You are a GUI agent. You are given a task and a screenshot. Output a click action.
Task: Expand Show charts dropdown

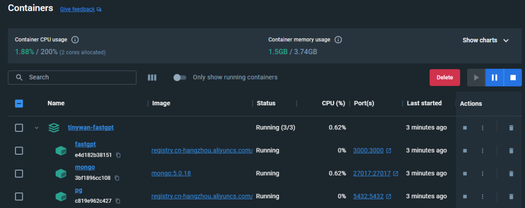[x=485, y=40]
